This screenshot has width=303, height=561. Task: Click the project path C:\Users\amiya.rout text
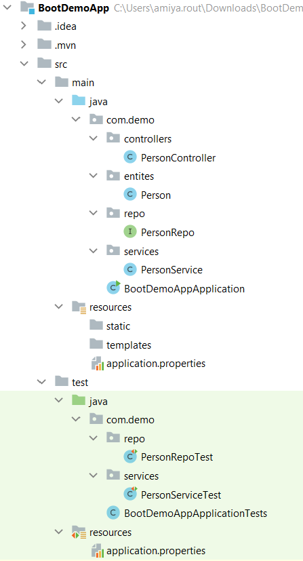[208, 8]
